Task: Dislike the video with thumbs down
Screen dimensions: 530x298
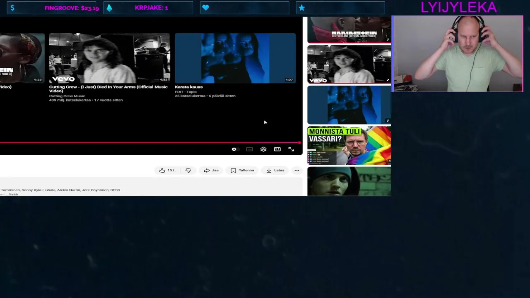Action: [x=188, y=171]
